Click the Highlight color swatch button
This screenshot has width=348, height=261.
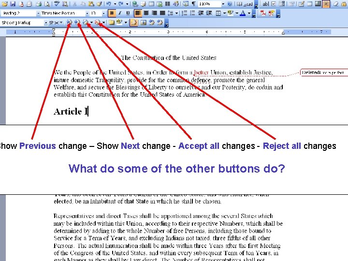click(231, 13)
